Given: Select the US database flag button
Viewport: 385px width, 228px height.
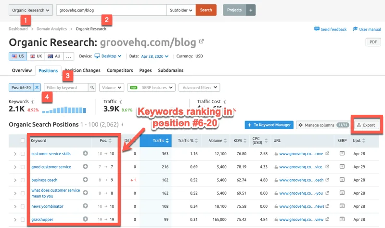Looking at the screenshot, I should pos(18,56).
